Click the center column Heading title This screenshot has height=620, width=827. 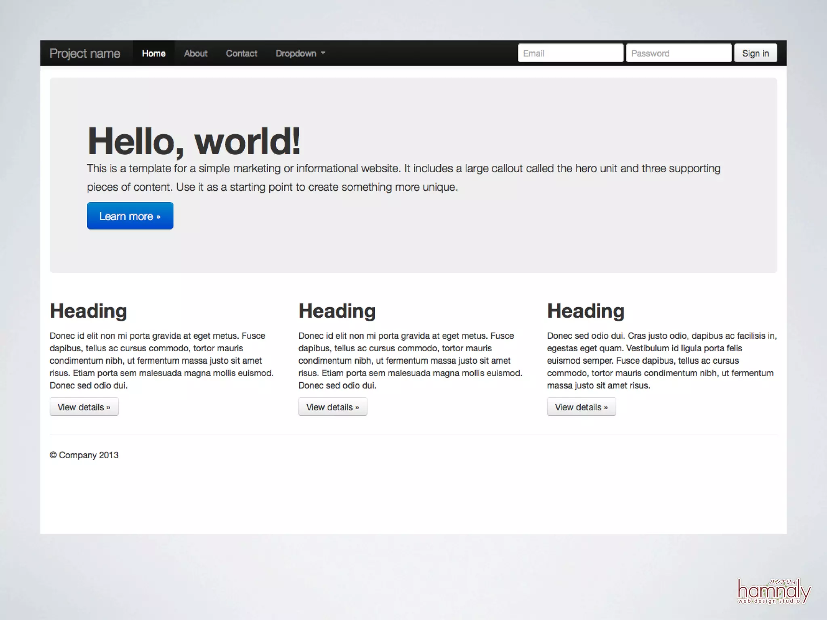[337, 311]
